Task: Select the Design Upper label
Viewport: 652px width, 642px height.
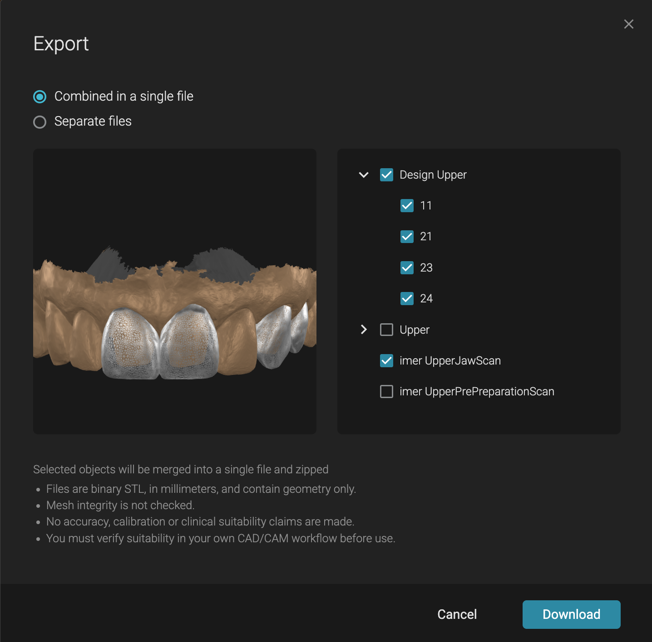Action: [x=433, y=175]
